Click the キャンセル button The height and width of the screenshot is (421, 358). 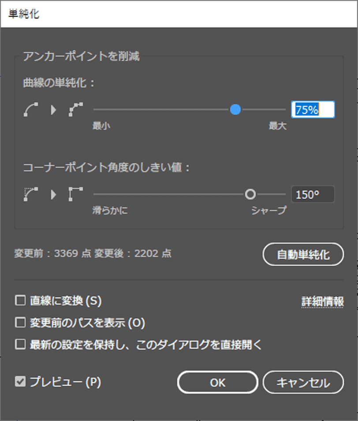(303, 382)
